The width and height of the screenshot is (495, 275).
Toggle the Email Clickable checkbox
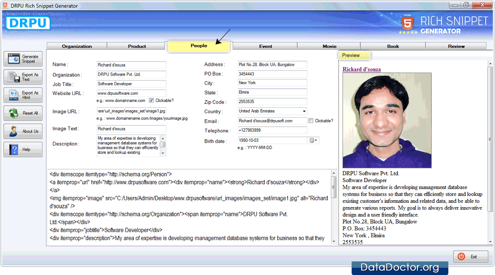311,121
